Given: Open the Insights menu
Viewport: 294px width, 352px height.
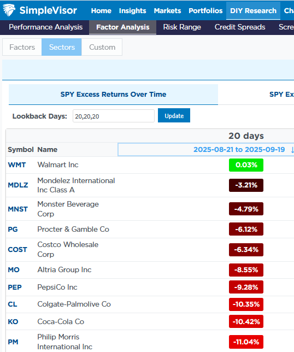Looking at the screenshot, I should pos(132,10).
